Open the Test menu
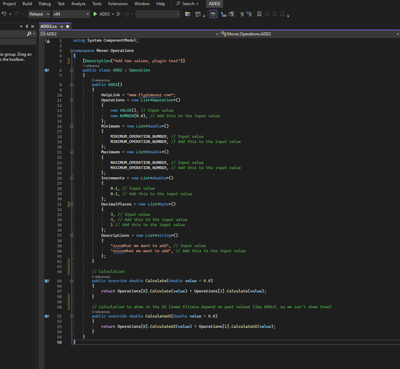This screenshot has height=369, width=400. (61, 3)
